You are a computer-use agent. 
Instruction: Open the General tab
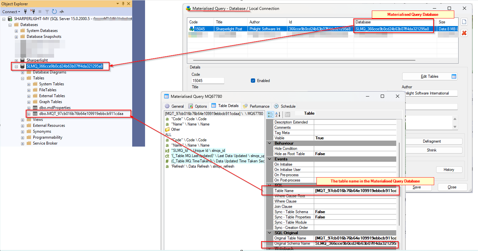click(174, 106)
